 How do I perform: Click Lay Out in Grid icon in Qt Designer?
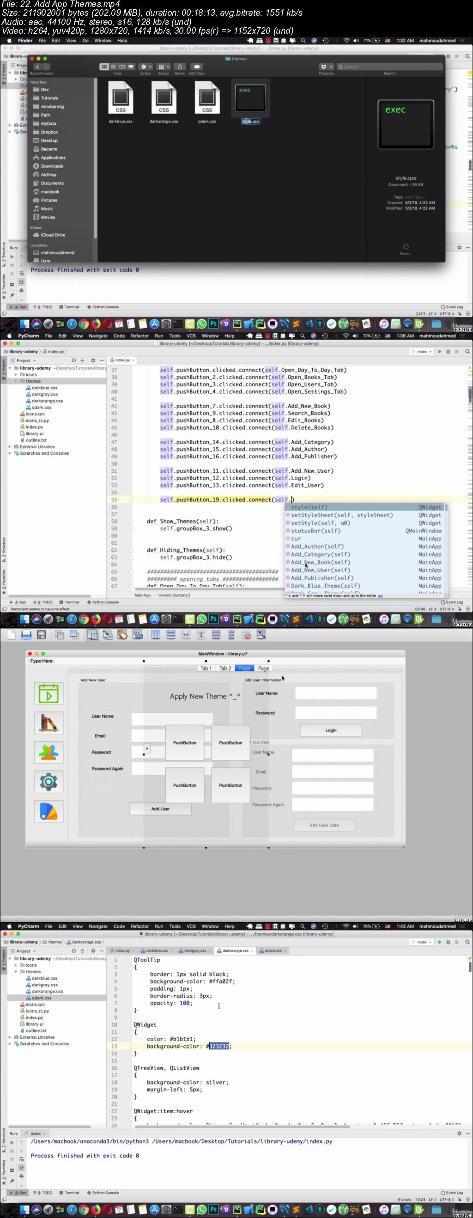tap(216, 634)
